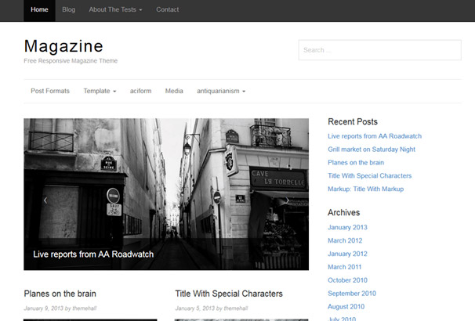Open the aciform category
This screenshot has width=475, height=321.
click(x=140, y=91)
